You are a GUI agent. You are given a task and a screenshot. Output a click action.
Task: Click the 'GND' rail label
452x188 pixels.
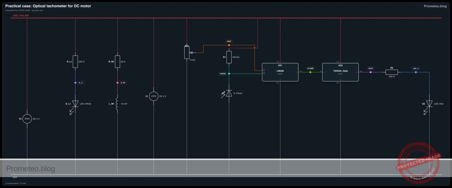click(15, 177)
